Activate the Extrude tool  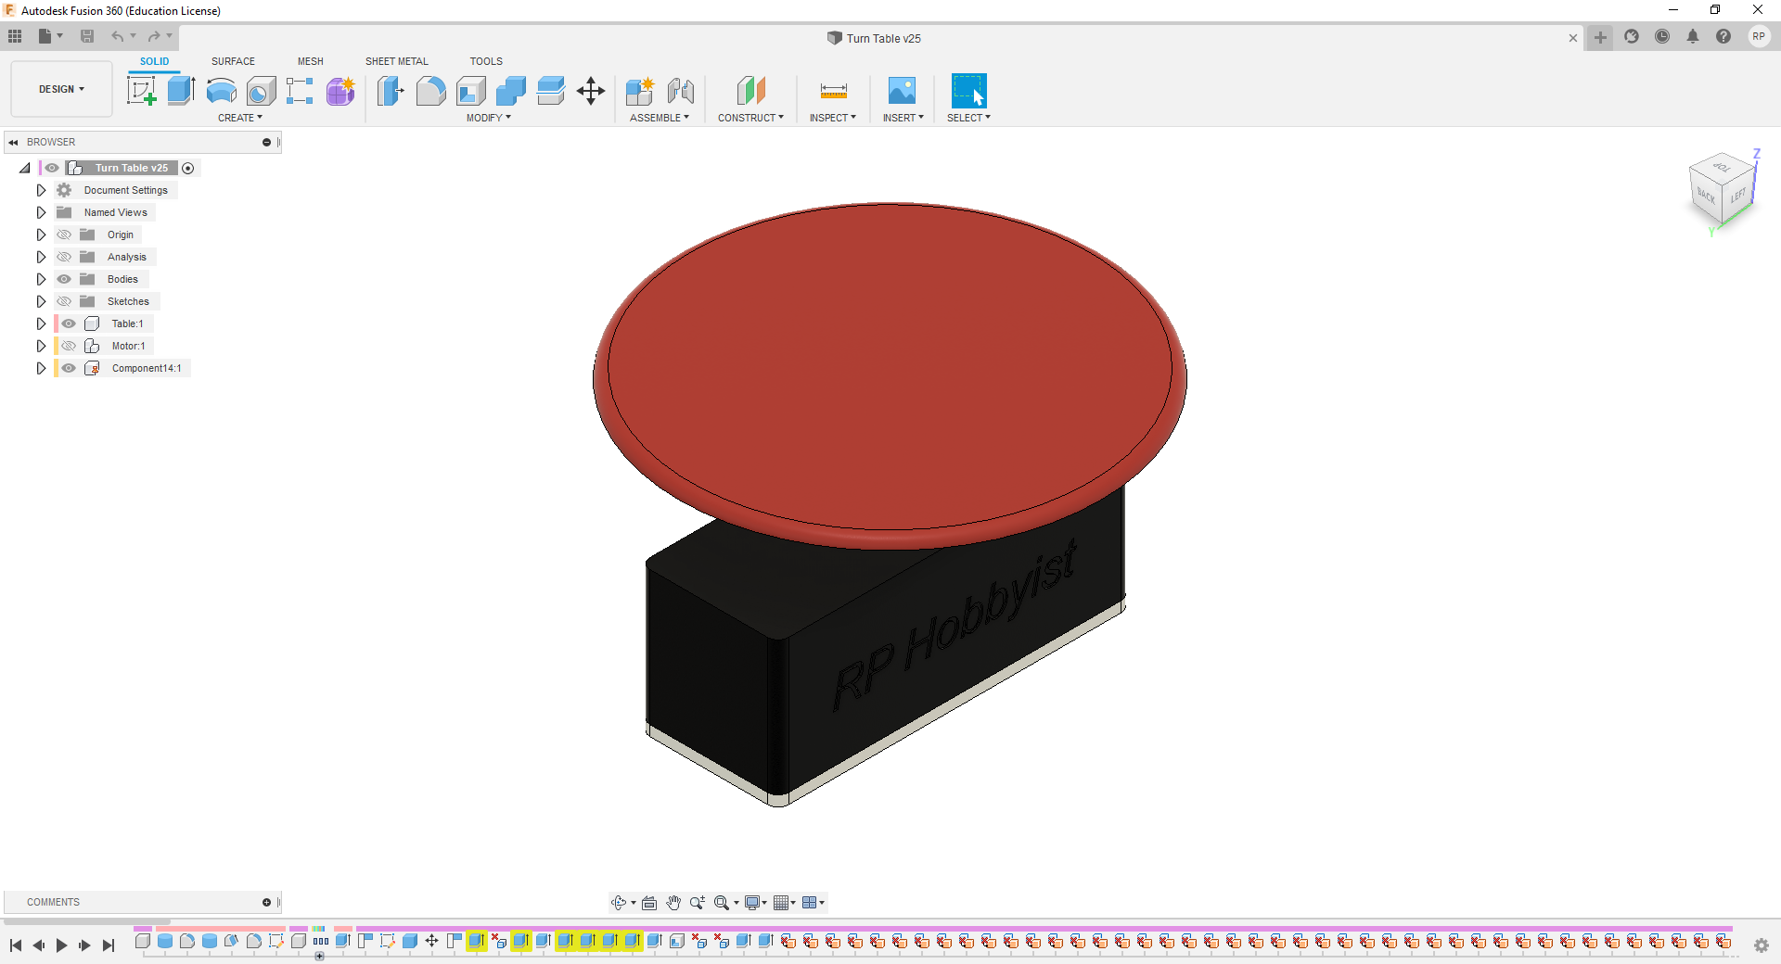pyautogui.click(x=181, y=91)
